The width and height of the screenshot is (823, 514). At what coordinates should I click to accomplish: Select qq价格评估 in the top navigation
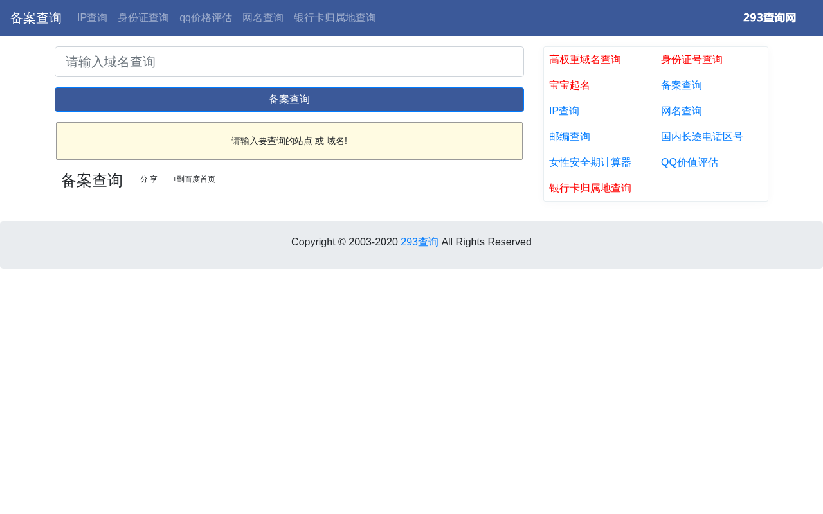tap(206, 18)
